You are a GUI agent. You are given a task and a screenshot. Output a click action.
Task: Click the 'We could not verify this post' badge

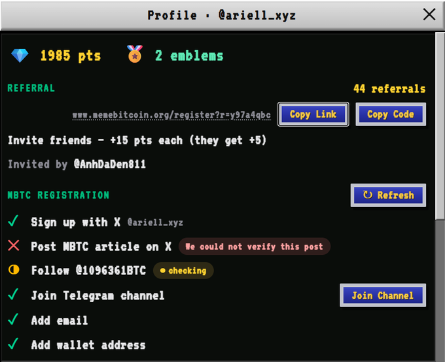click(x=255, y=246)
